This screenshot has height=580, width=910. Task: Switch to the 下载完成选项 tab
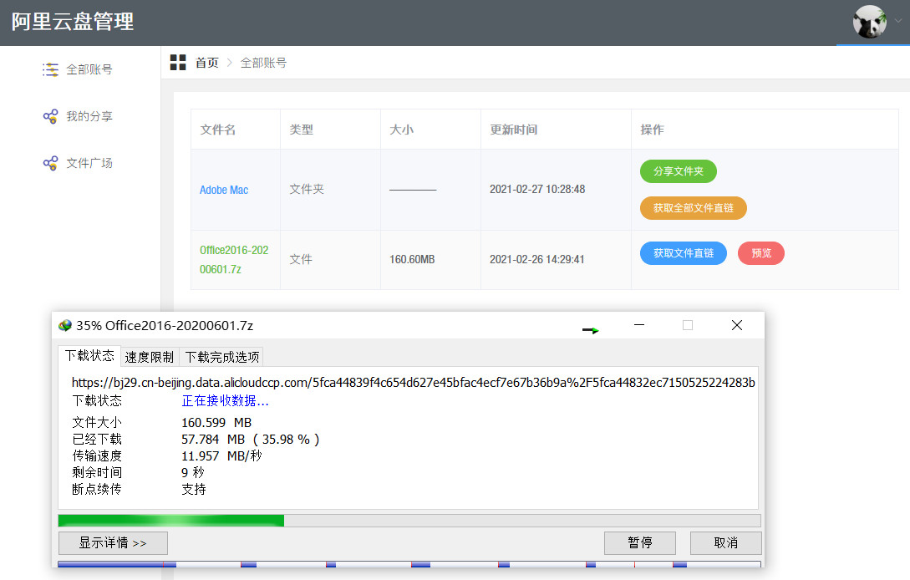point(221,357)
